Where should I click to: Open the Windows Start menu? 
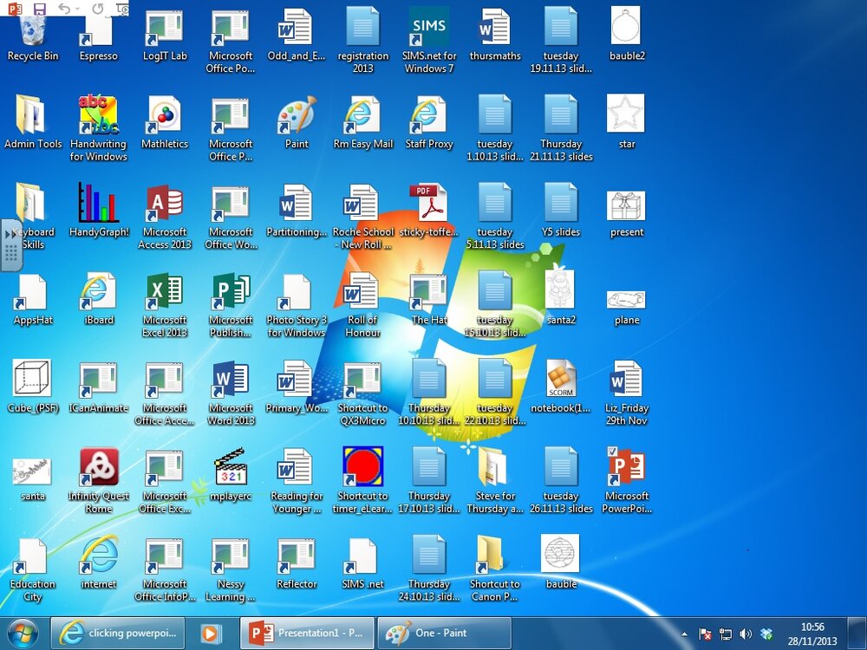(x=23, y=634)
